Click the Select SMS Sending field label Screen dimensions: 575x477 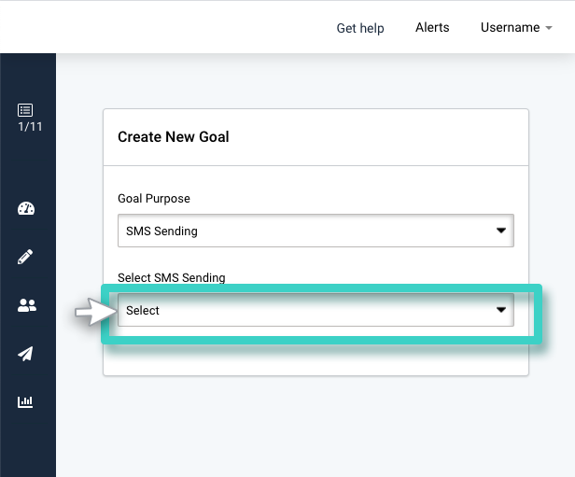tap(171, 277)
